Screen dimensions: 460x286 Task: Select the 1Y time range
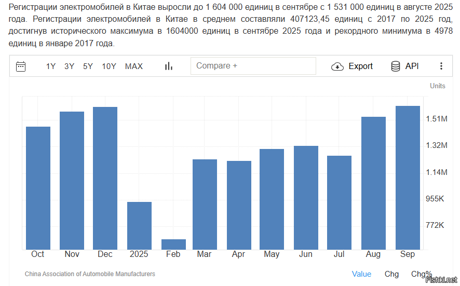click(x=51, y=66)
